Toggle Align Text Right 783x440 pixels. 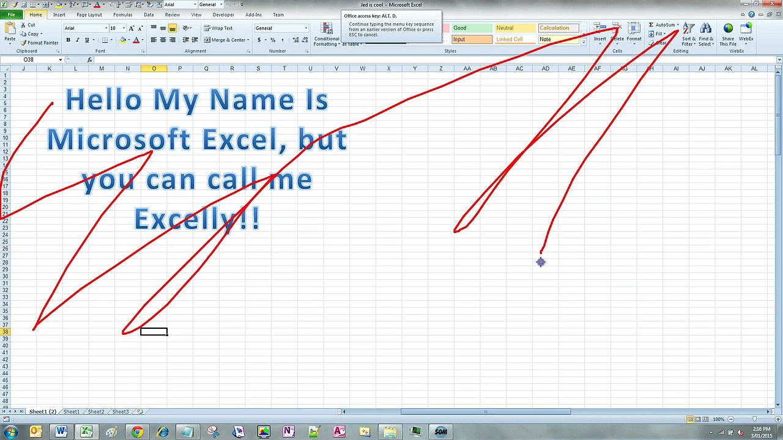point(172,40)
